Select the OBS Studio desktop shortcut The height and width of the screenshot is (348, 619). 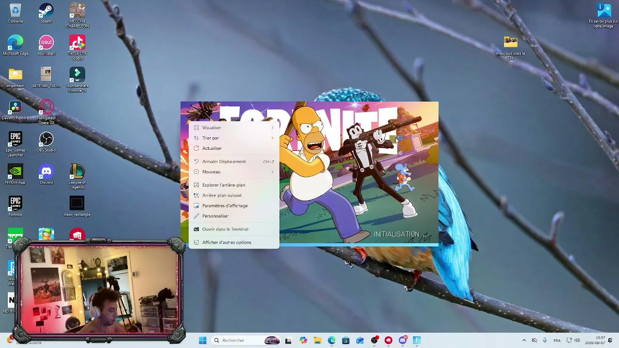[x=46, y=143]
